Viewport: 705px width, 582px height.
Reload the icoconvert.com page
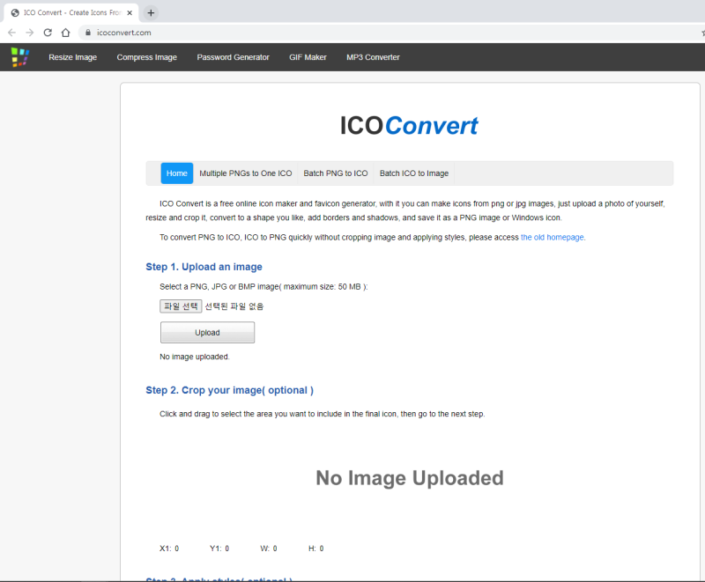click(x=48, y=33)
